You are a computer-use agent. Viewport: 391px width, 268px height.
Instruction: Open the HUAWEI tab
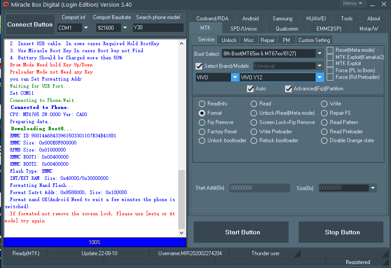tap(316, 19)
